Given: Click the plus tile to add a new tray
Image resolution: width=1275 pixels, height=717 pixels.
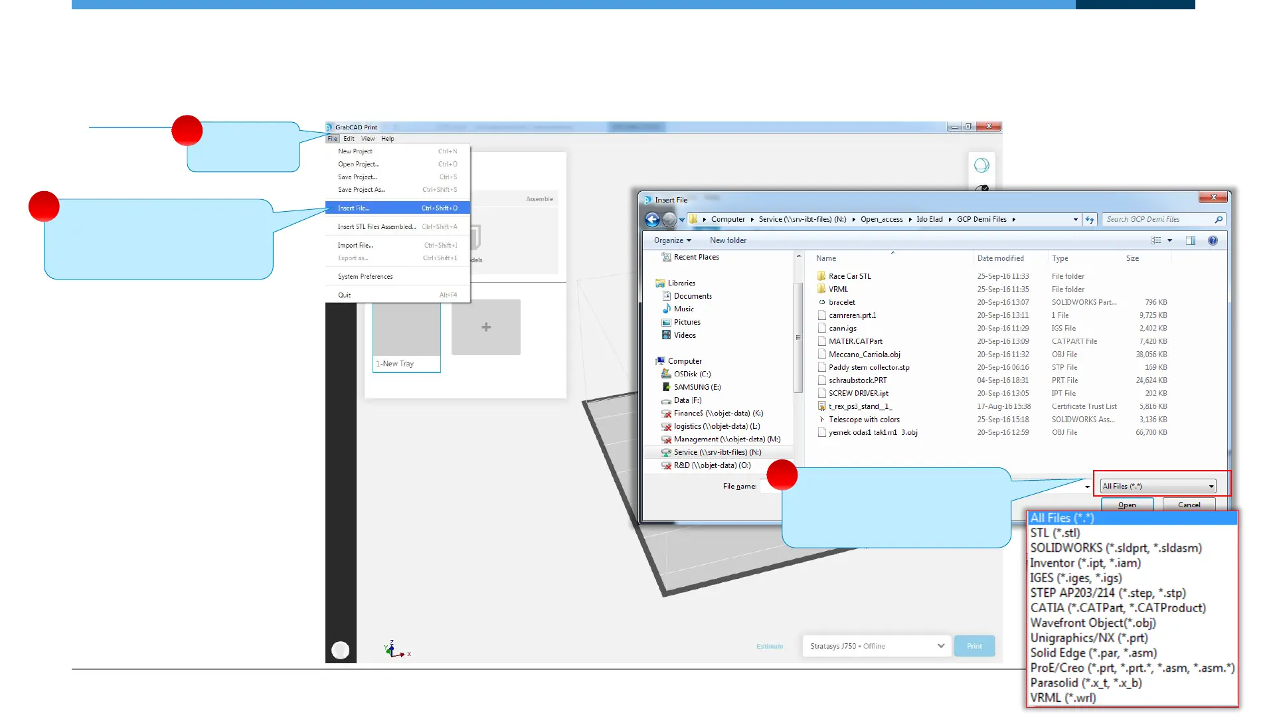Looking at the screenshot, I should pyautogui.click(x=486, y=327).
